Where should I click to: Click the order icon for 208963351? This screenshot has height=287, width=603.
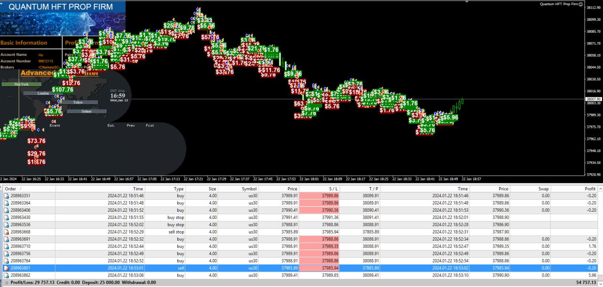click(6, 195)
